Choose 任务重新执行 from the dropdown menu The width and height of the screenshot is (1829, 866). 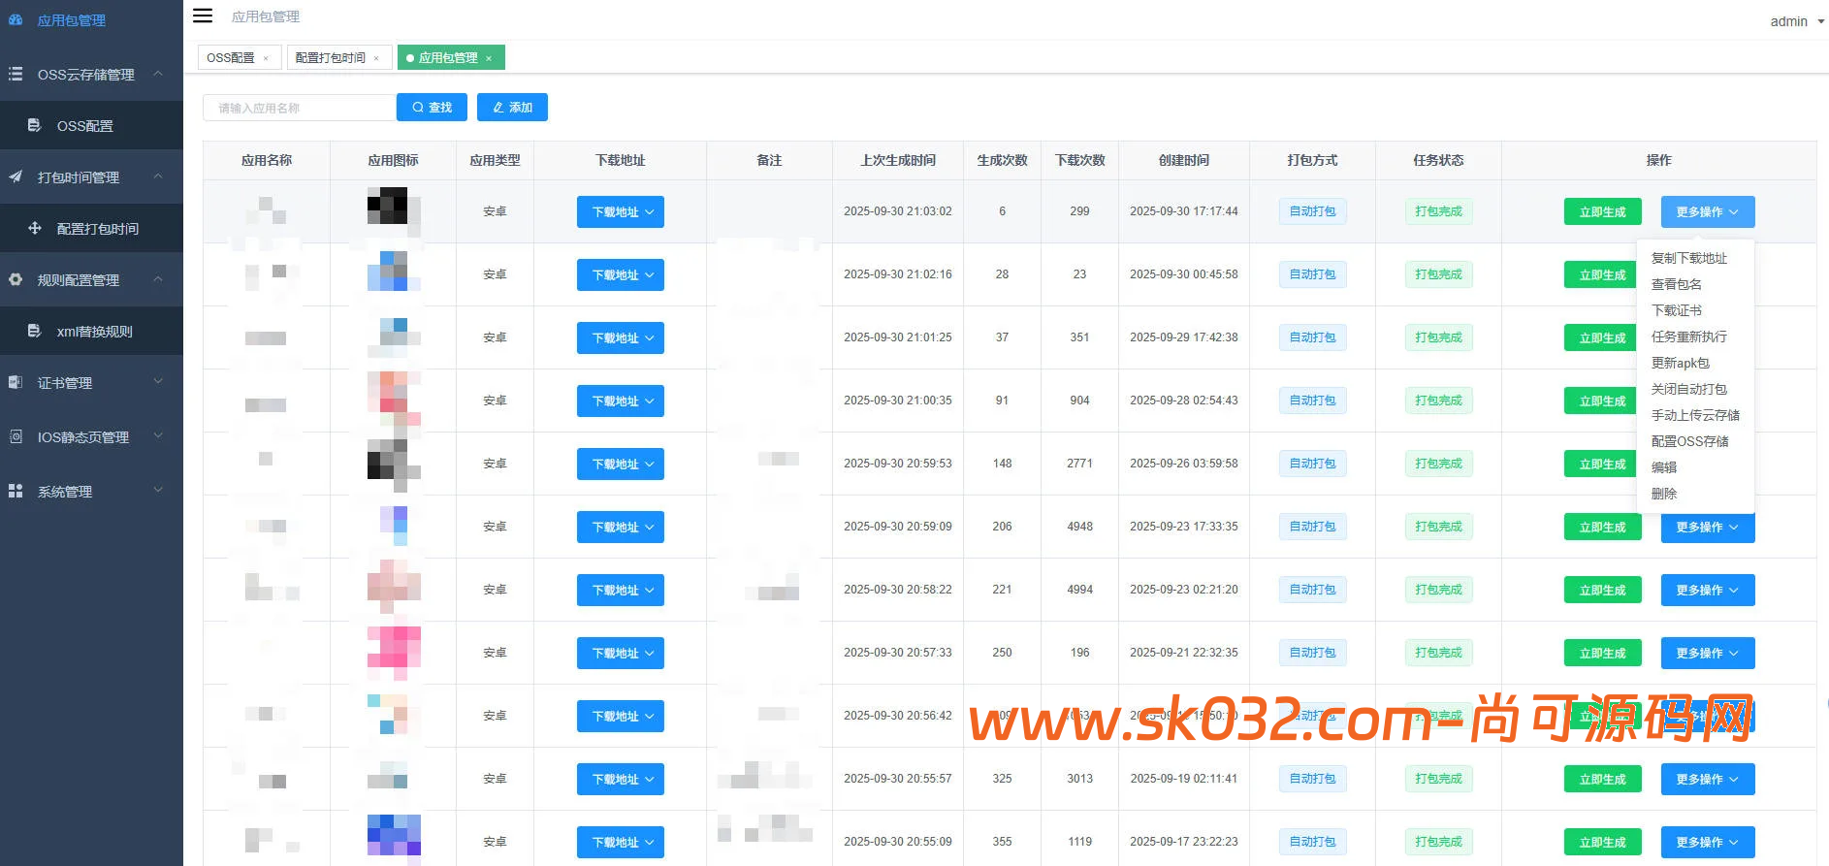[1689, 337]
